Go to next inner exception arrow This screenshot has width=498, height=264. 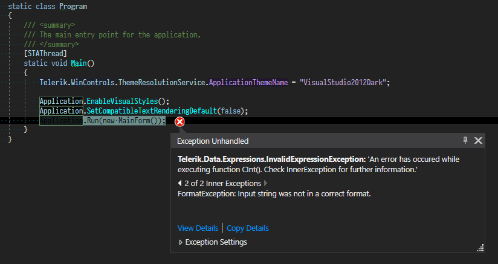(265, 183)
